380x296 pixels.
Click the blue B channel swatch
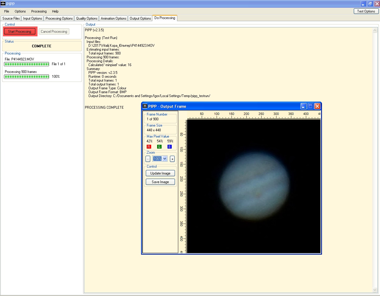(169, 147)
